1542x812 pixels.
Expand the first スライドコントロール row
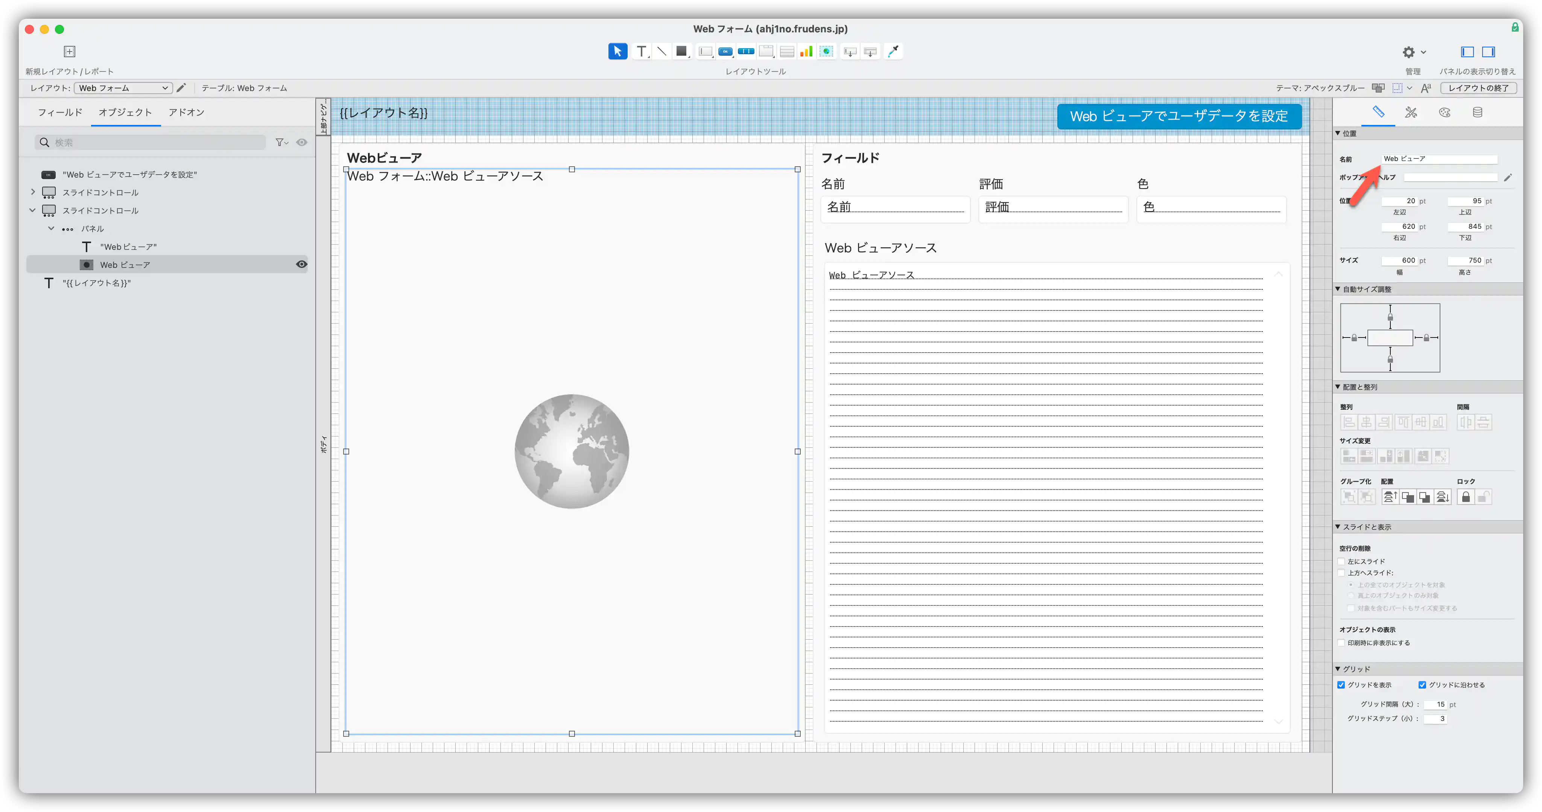33,192
